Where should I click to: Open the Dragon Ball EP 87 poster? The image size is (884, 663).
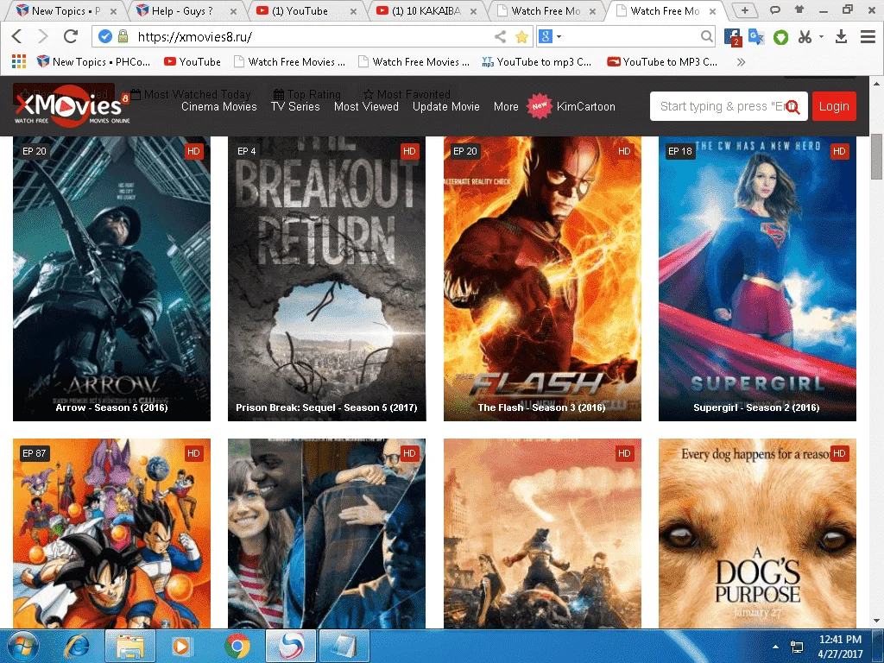pos(111,534)
